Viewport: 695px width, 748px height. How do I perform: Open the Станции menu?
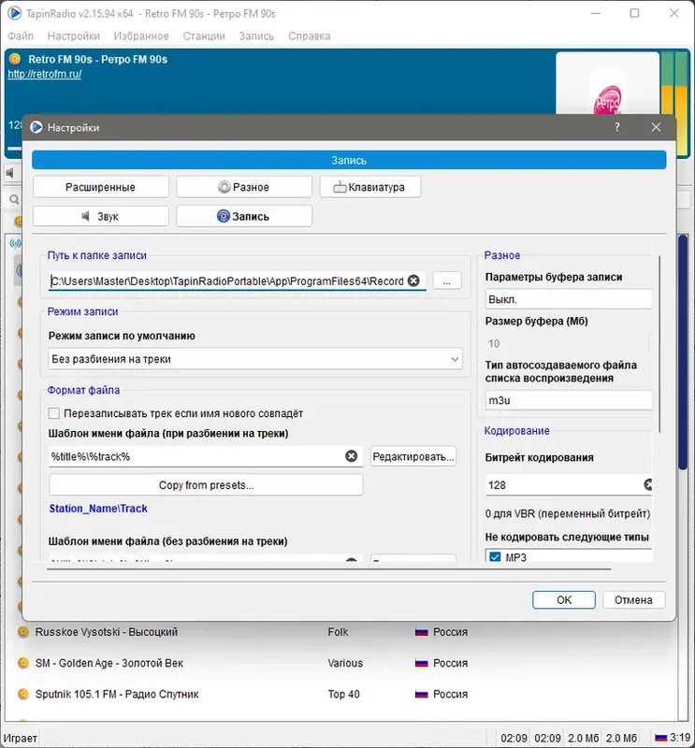point(204,36)
